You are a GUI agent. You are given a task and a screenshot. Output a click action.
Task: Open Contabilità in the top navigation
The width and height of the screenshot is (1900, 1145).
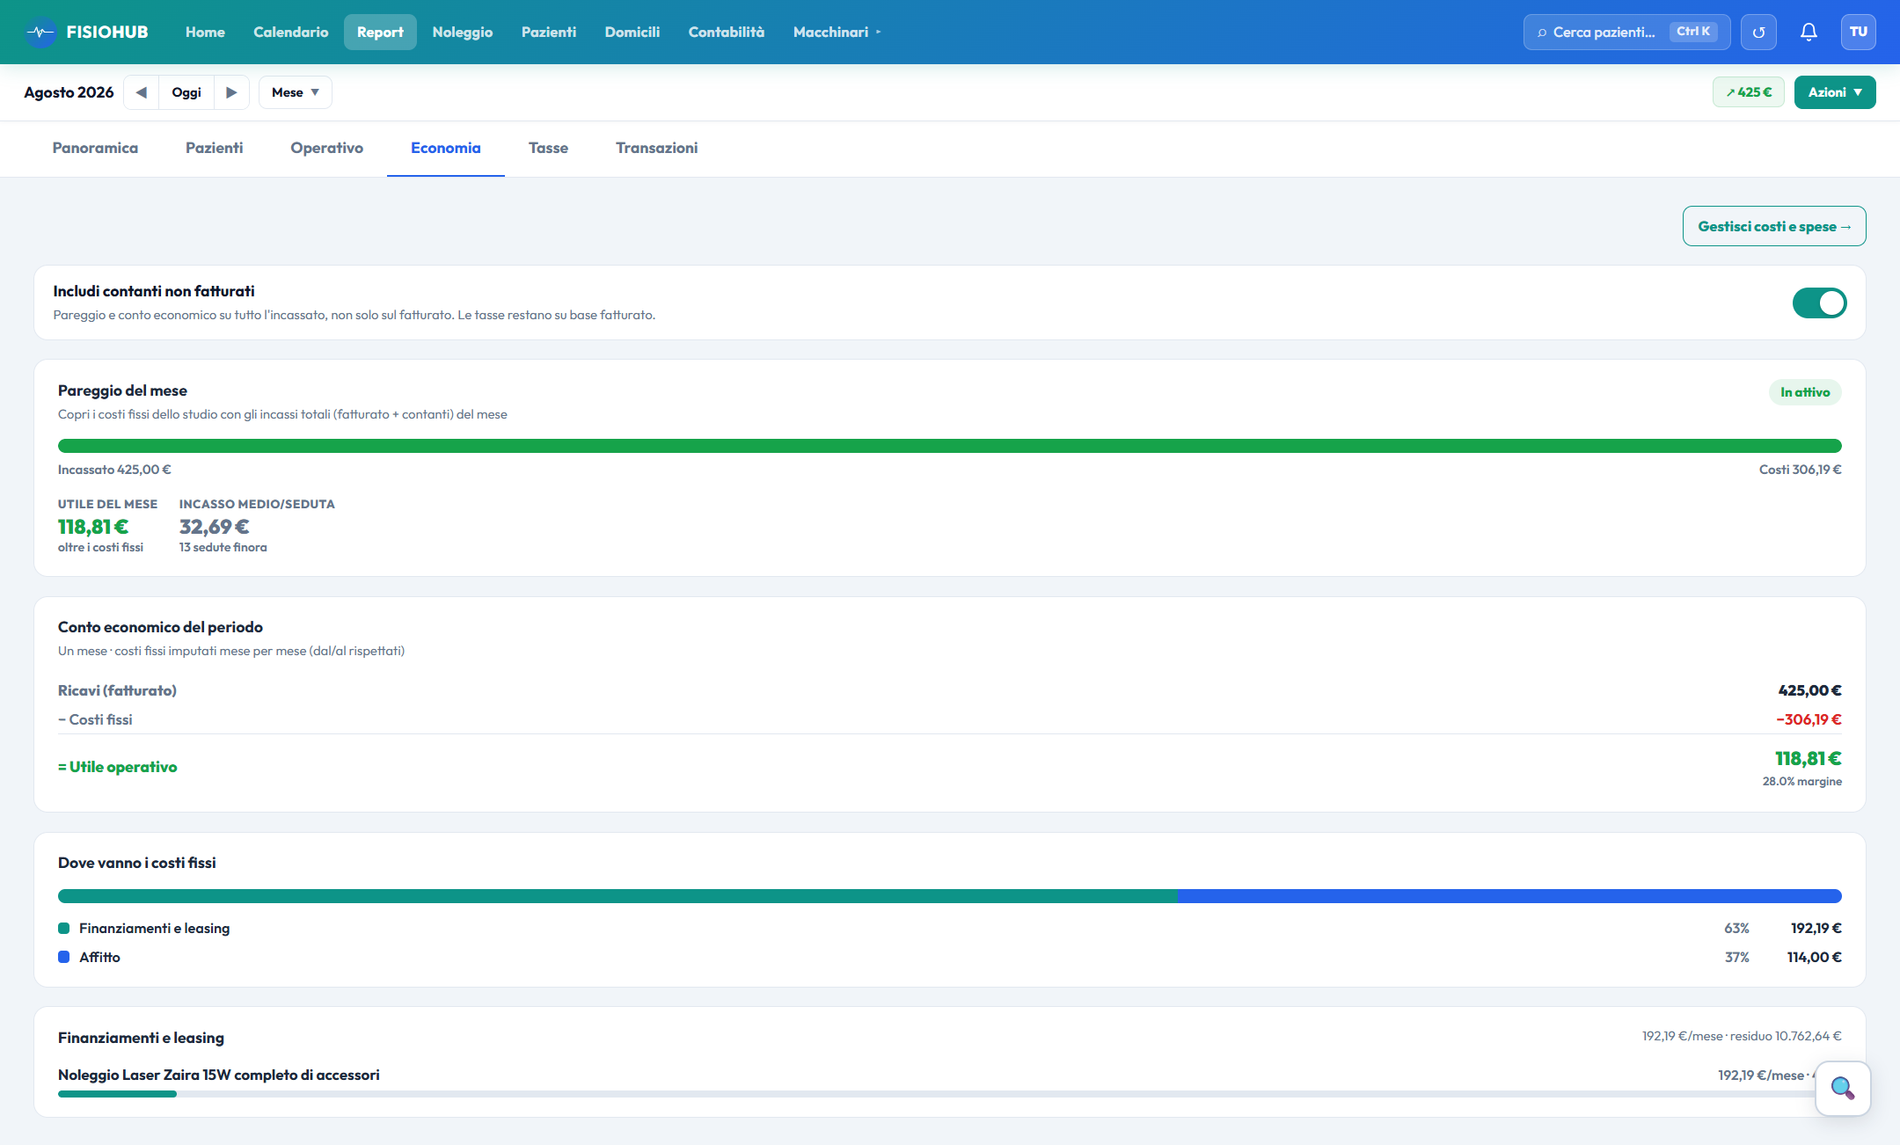tap(726, 33)
